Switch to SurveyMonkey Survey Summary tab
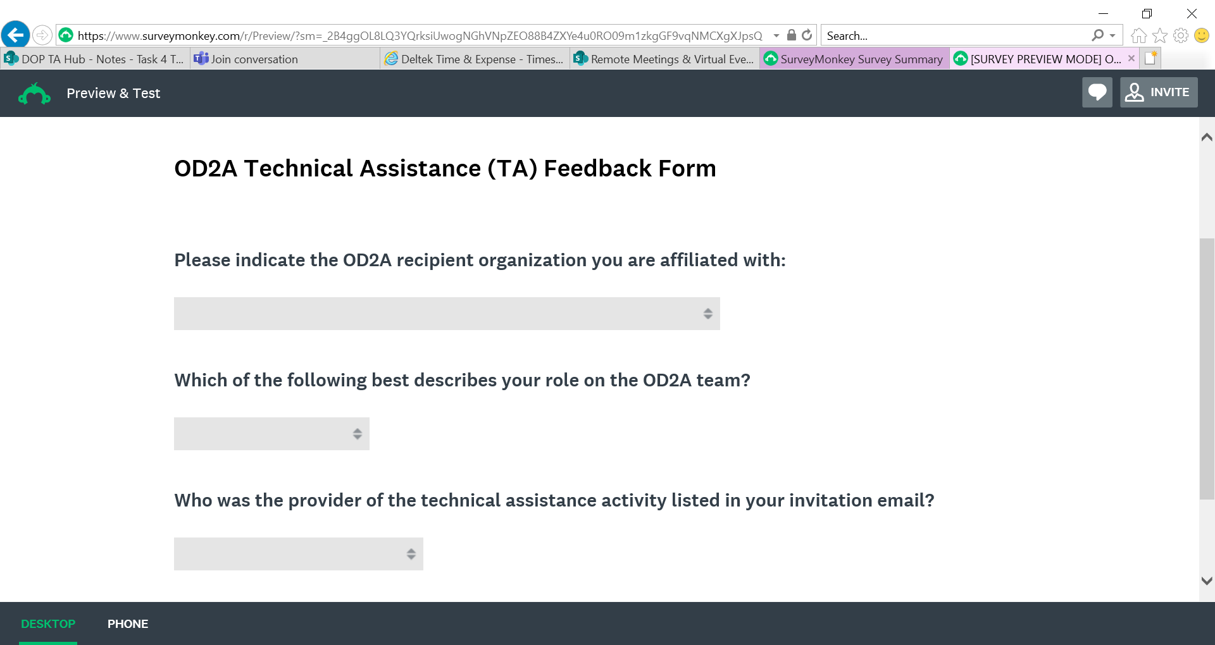The width and height of the screenshot is (1215, 645). pyautogui.click(x=854, y=59)
